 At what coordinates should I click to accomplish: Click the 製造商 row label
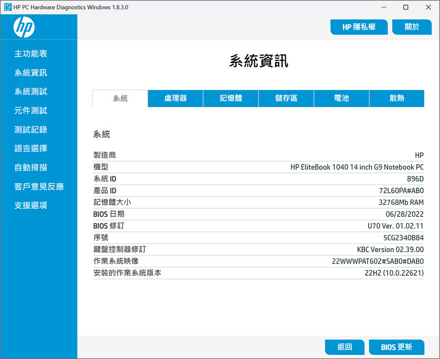104,155
